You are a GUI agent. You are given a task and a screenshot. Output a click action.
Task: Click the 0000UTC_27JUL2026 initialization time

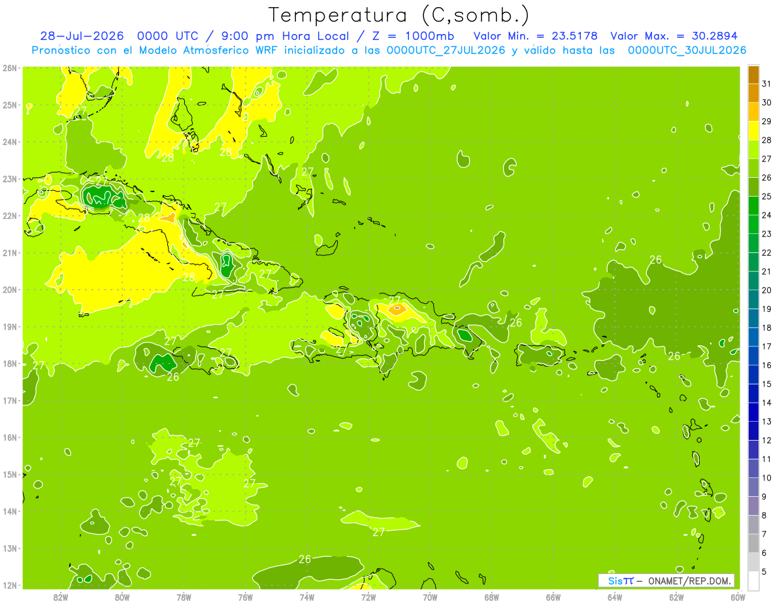pos(446,50)
